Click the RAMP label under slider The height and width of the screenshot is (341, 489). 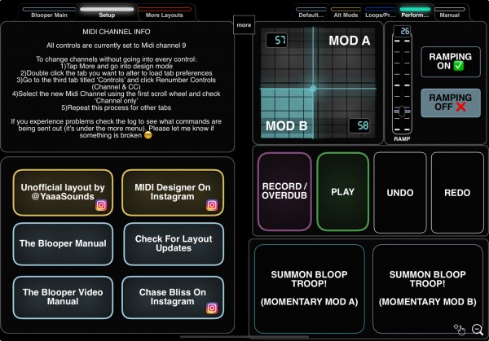(402, 139)
